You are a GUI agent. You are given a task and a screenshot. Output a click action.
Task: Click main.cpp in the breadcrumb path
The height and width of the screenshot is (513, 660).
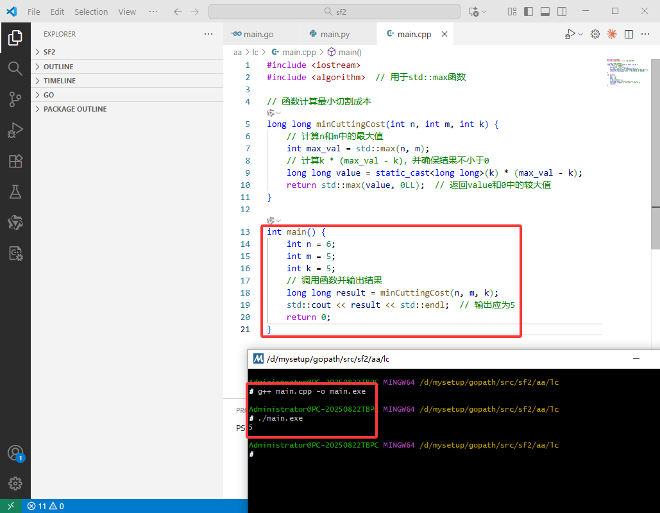click(298, 53)
